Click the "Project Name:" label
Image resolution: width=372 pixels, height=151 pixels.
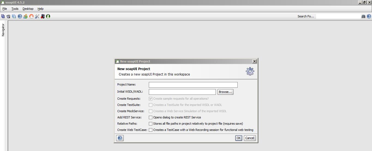[126, 84]
